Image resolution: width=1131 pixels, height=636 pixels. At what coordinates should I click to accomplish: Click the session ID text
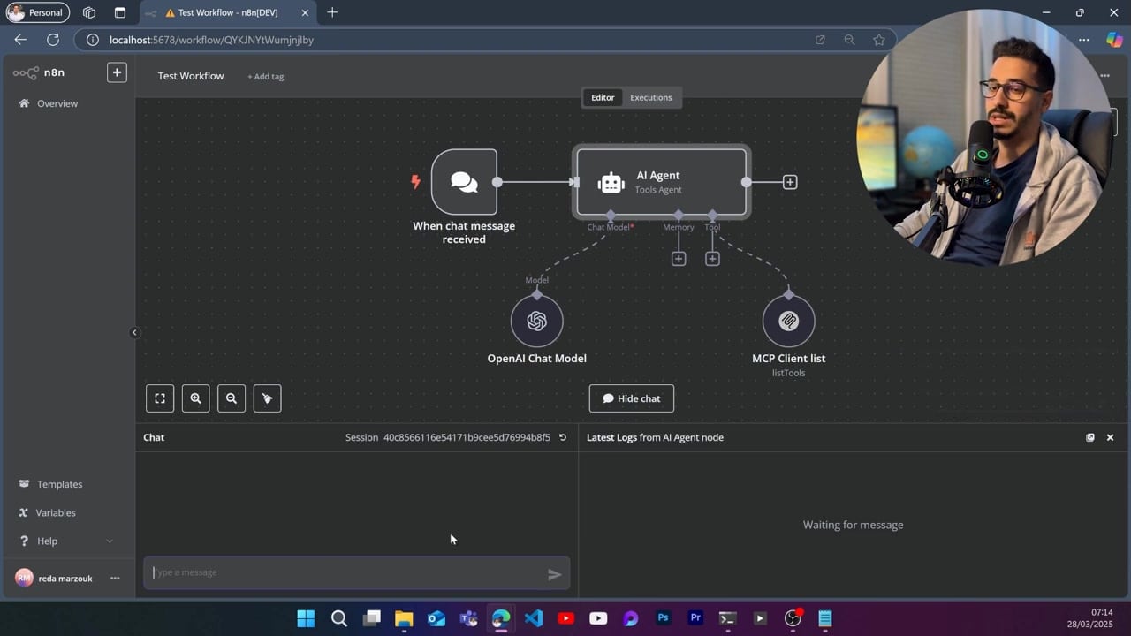467,437
